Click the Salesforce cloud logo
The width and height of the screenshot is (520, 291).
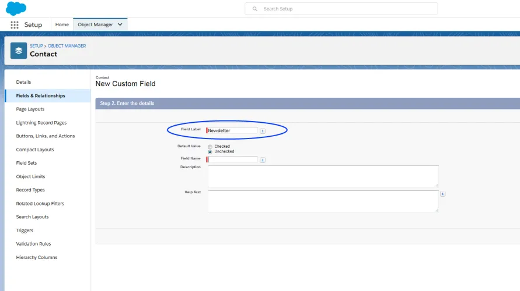[16, 9]
